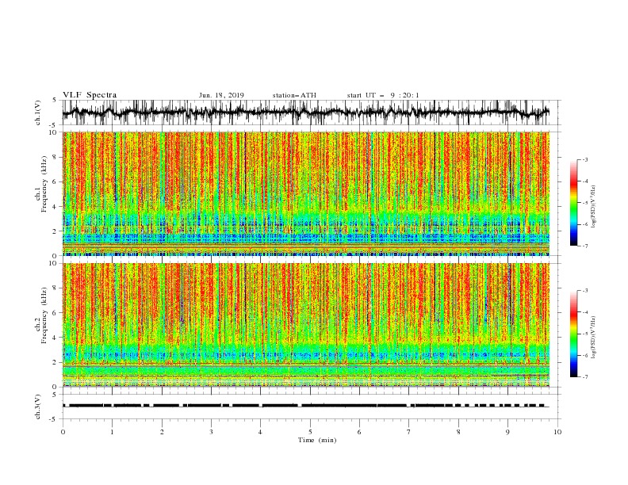Click the "ch.1(V)" axis label
Viewport: 628px width, 485px height.
38,113
